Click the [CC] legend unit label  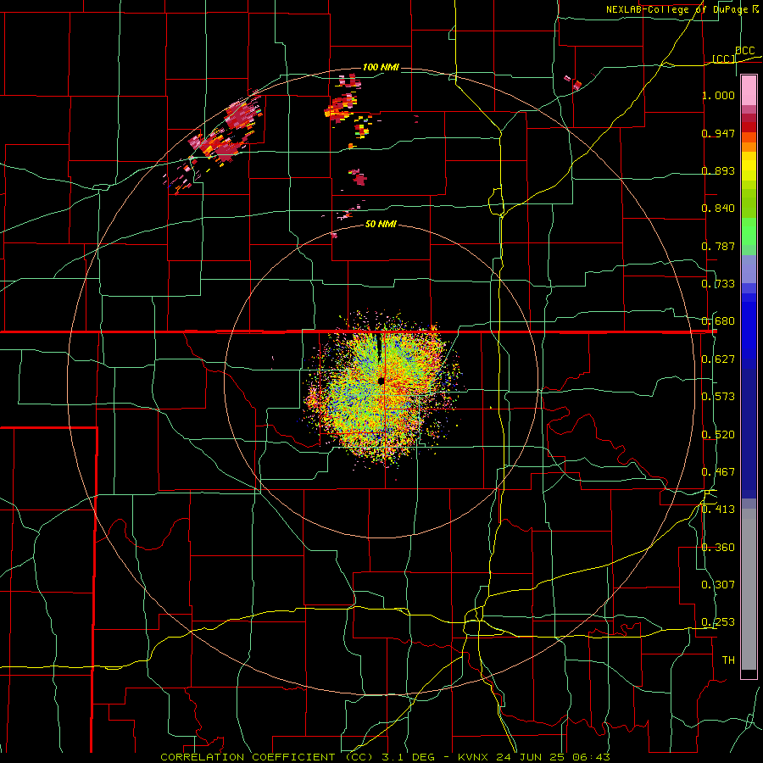point(724,58)
